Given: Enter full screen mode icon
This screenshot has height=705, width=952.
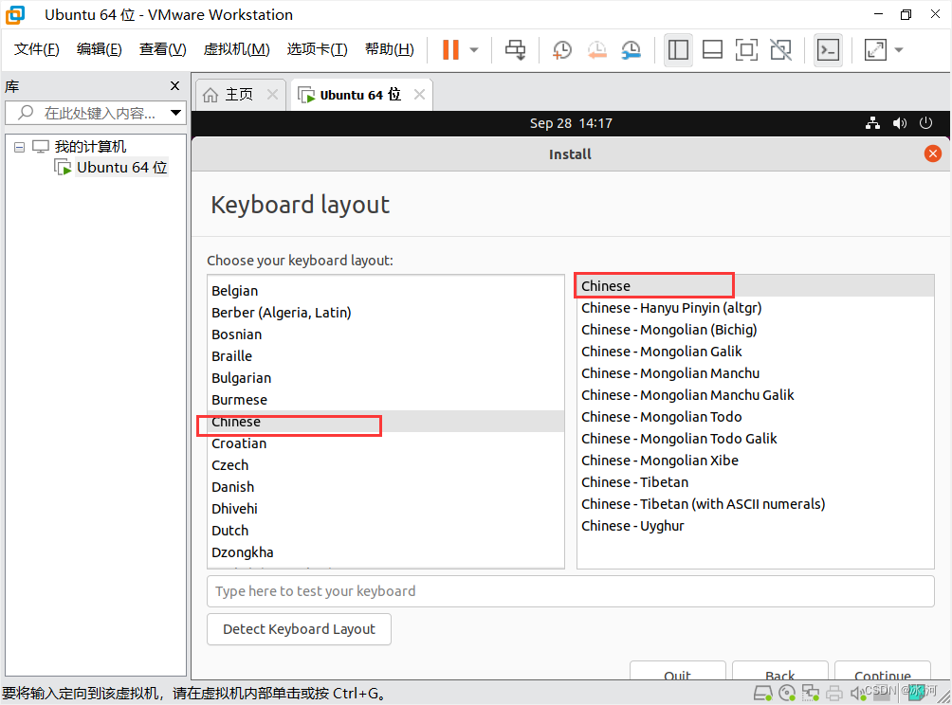Looking at the screenshot, I should [x=746, y=50].
